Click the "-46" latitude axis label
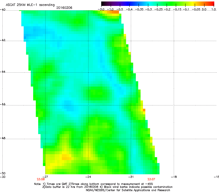 (3, 104)
